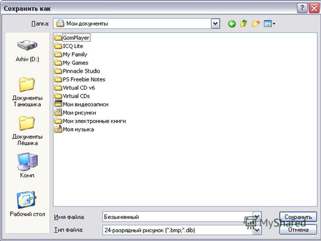Create a new folder
The width and height of the screenshot is (321, 241).
[x=256, y=24]
